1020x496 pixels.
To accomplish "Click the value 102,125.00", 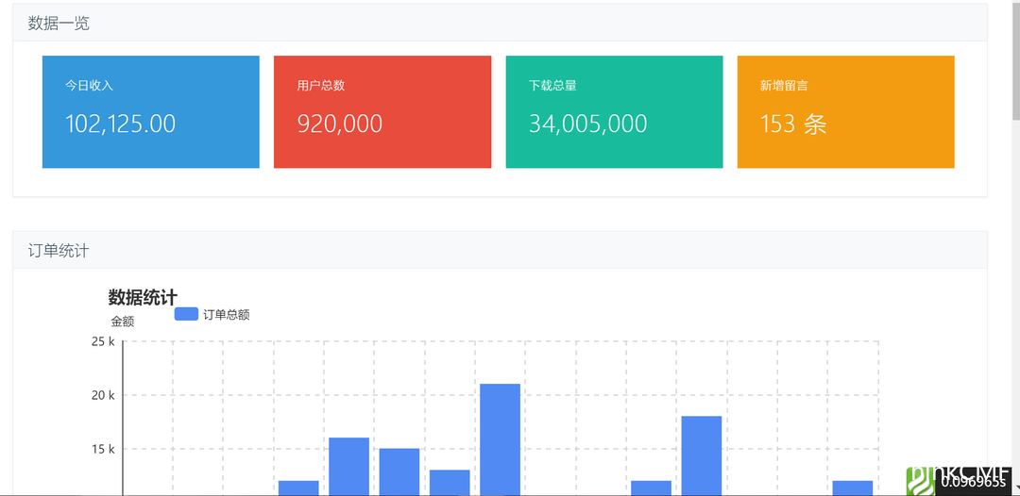I will point(120,124).
